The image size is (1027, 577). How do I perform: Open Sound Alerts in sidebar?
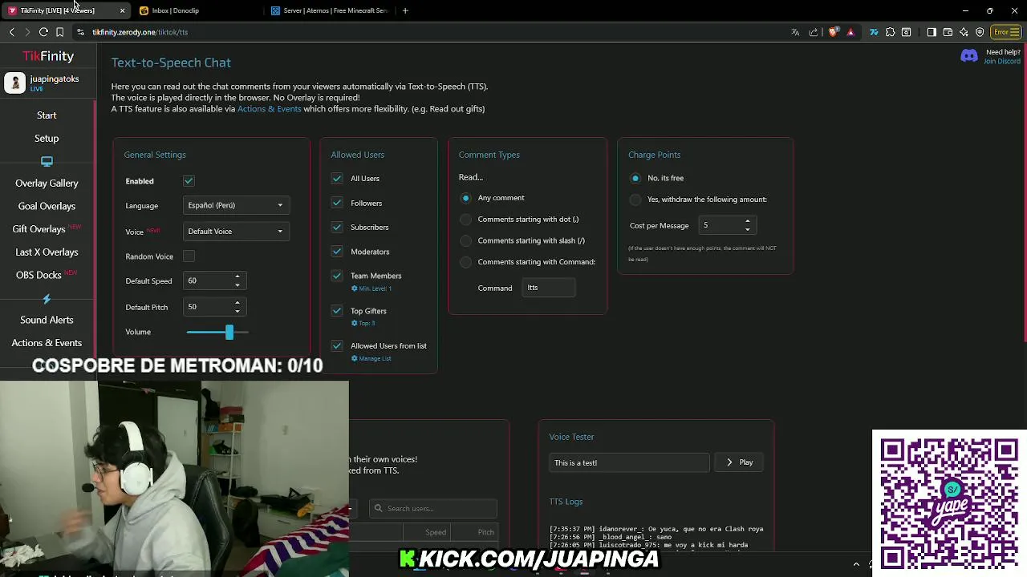[x=47, y=320]
